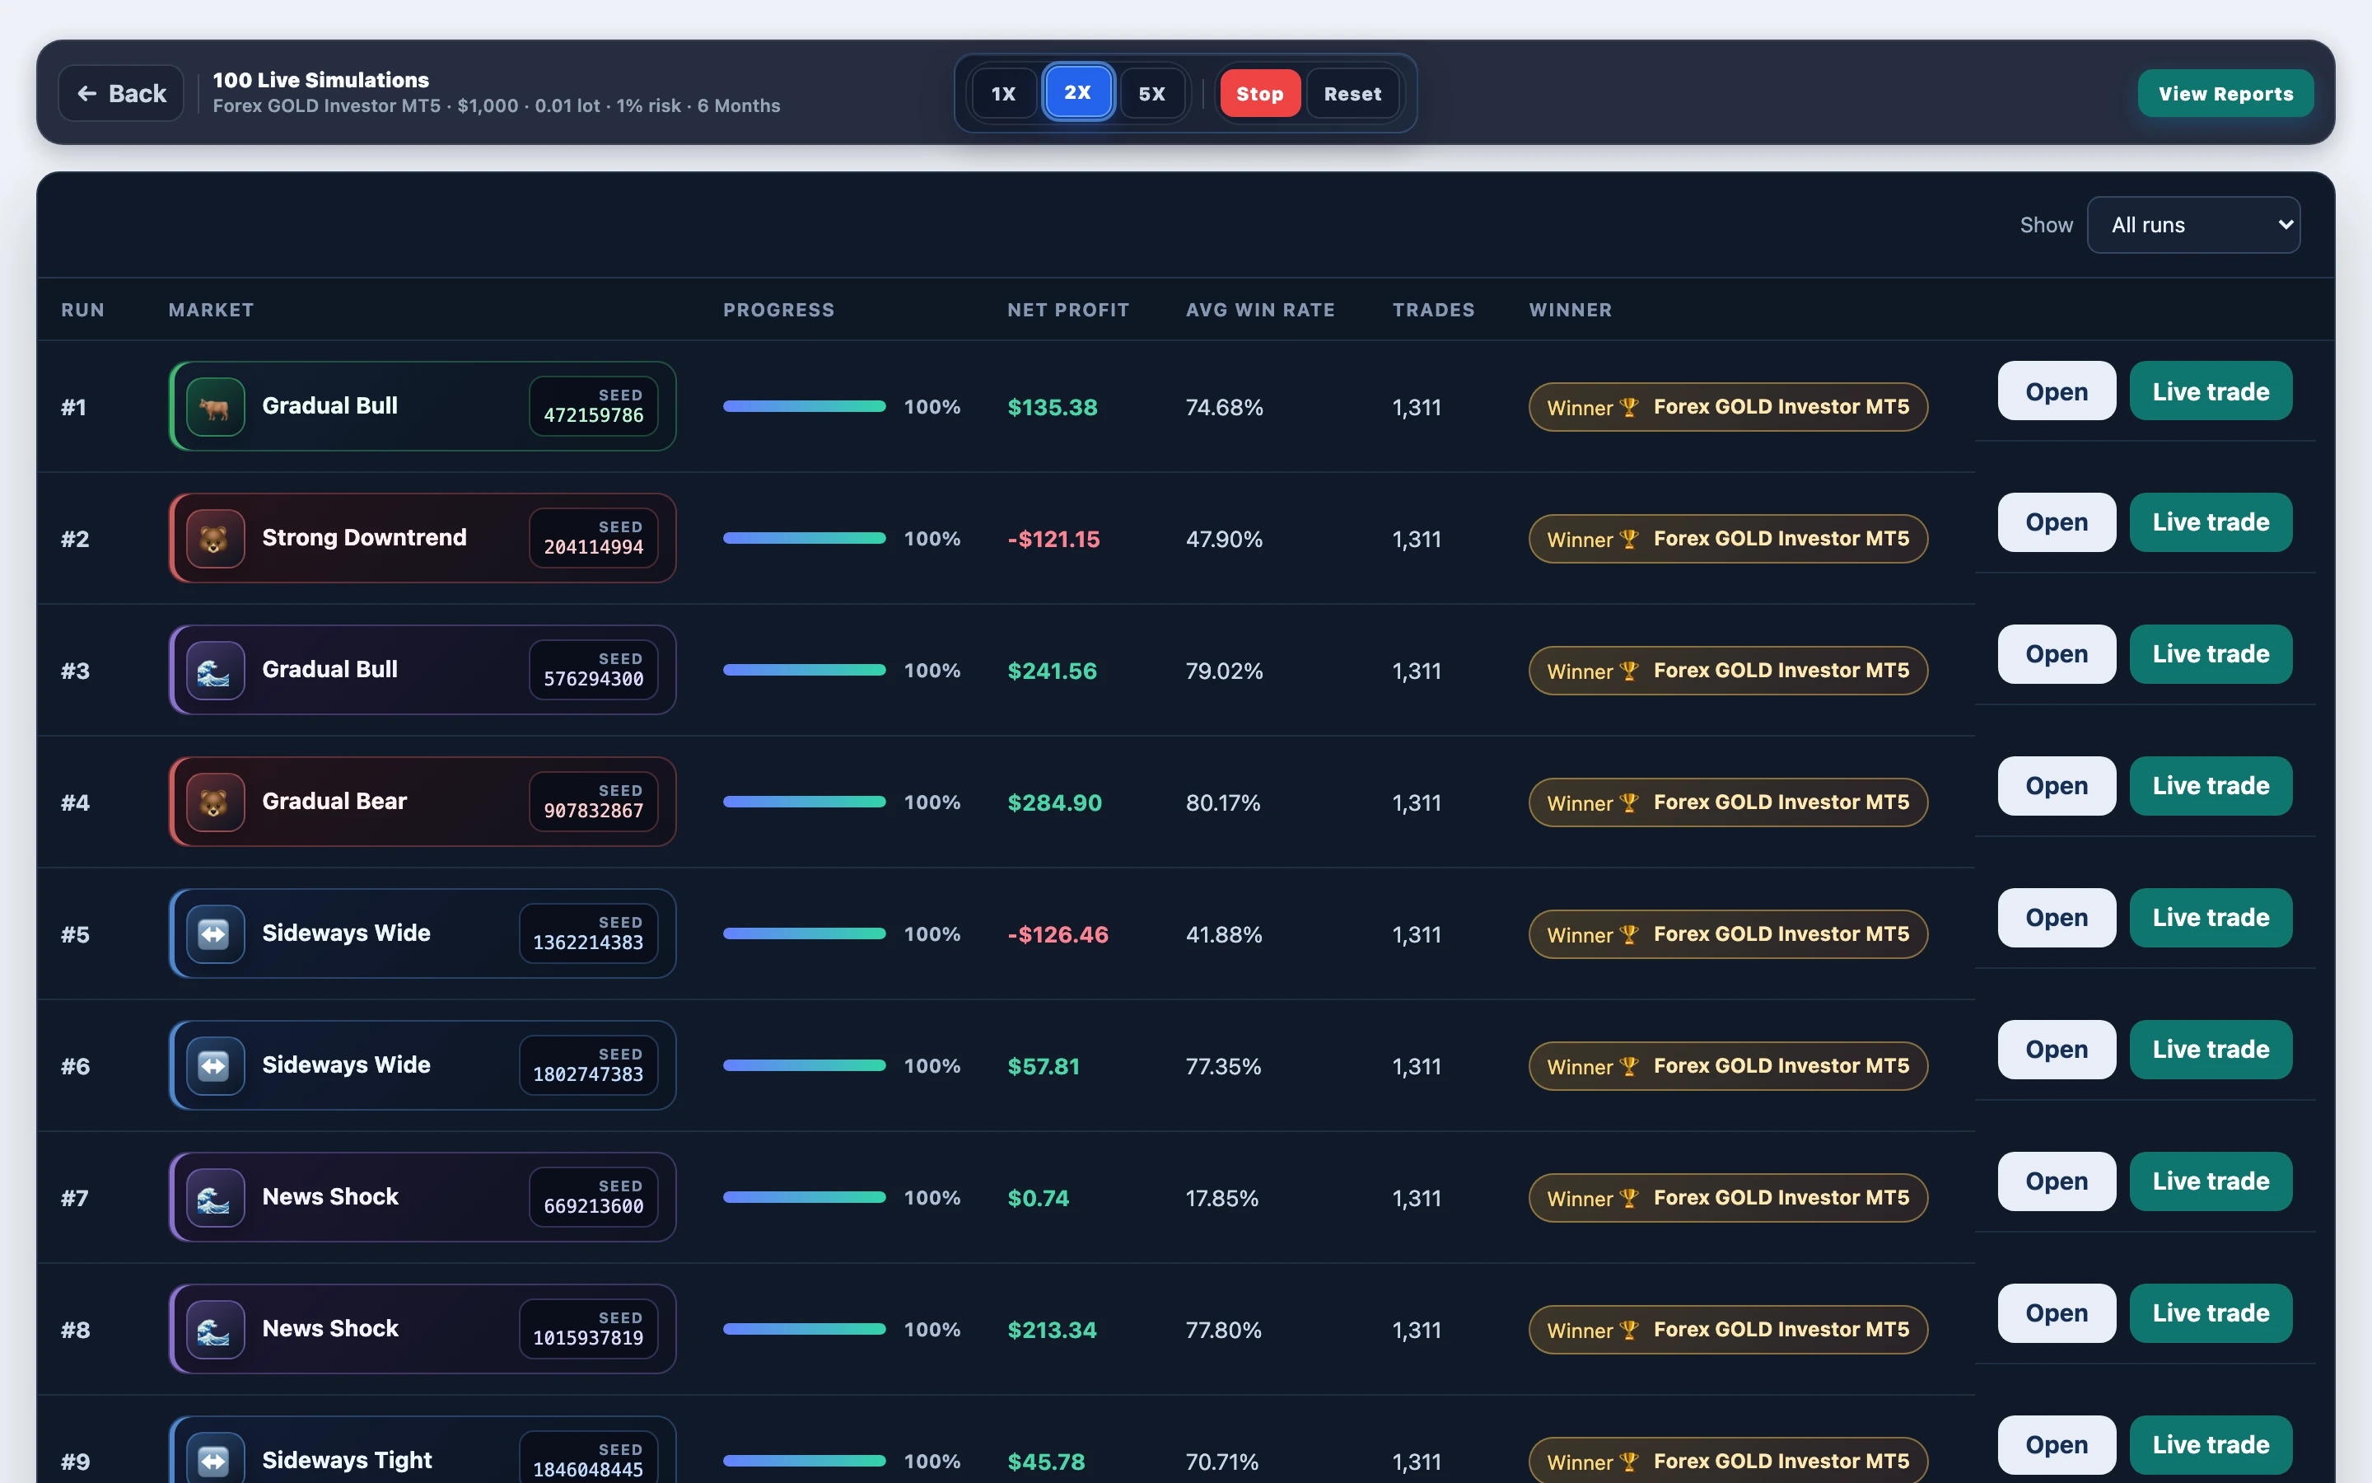Click the bear icon in Strong Downtrend row
The height and width of the screenshot is (1483, 2372).
(x=215, y=539)
